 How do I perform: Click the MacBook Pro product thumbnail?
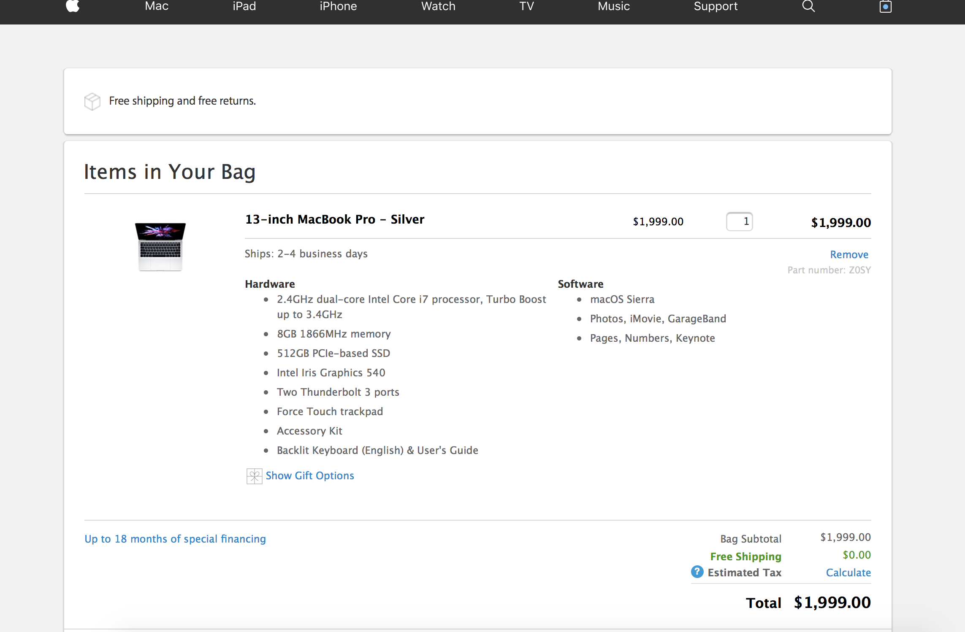(x=160, y=246)
